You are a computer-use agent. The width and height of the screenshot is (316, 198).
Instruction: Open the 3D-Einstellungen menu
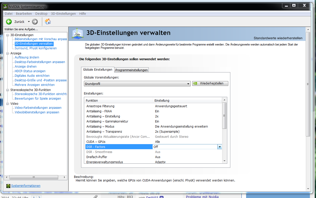pos(63,14)
